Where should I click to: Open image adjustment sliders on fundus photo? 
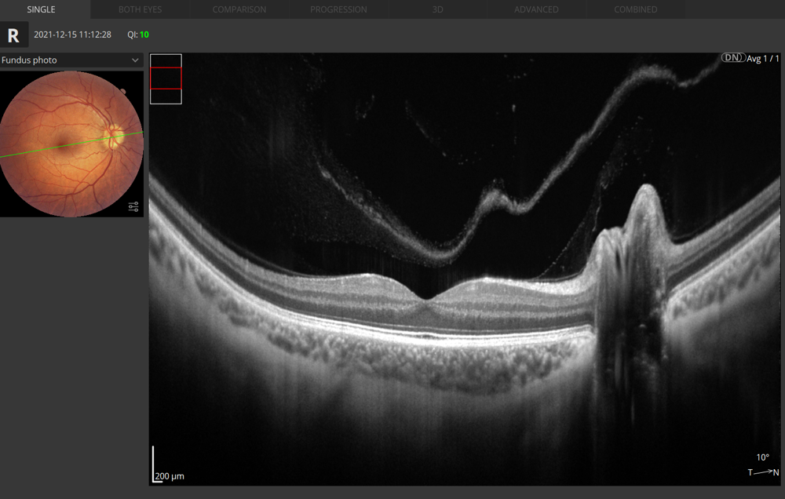coord(133,206)
